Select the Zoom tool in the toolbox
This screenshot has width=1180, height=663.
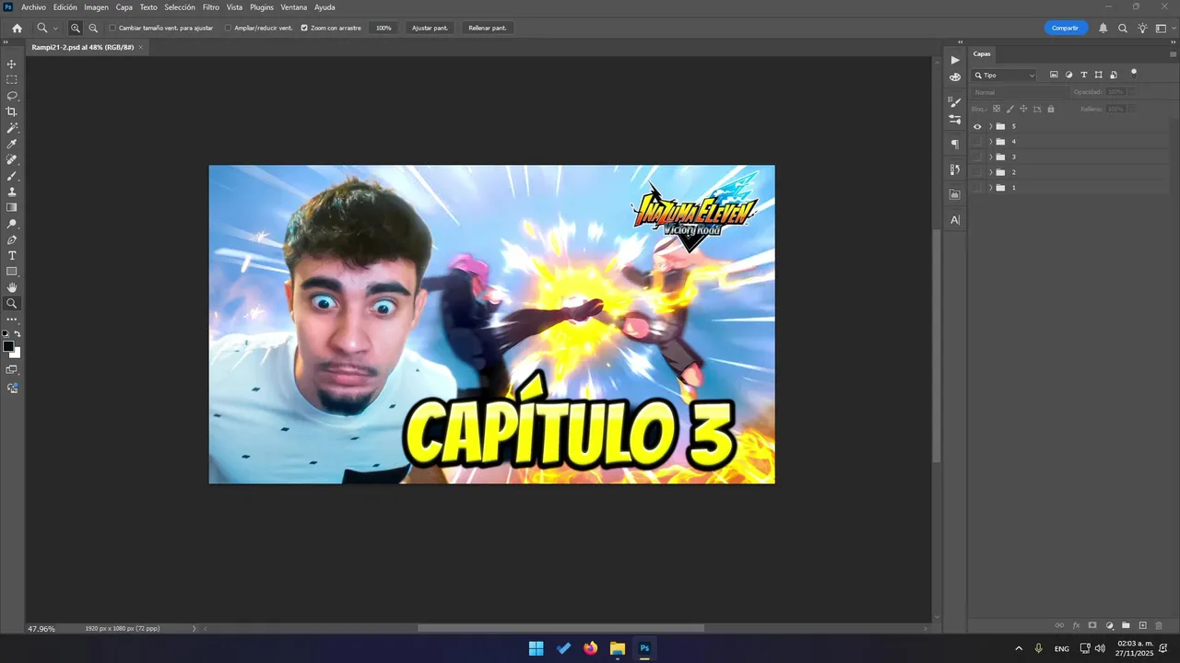(12, 303)
